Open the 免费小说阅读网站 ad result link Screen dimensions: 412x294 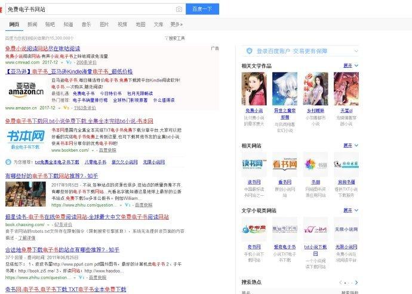tap(42, 48)
